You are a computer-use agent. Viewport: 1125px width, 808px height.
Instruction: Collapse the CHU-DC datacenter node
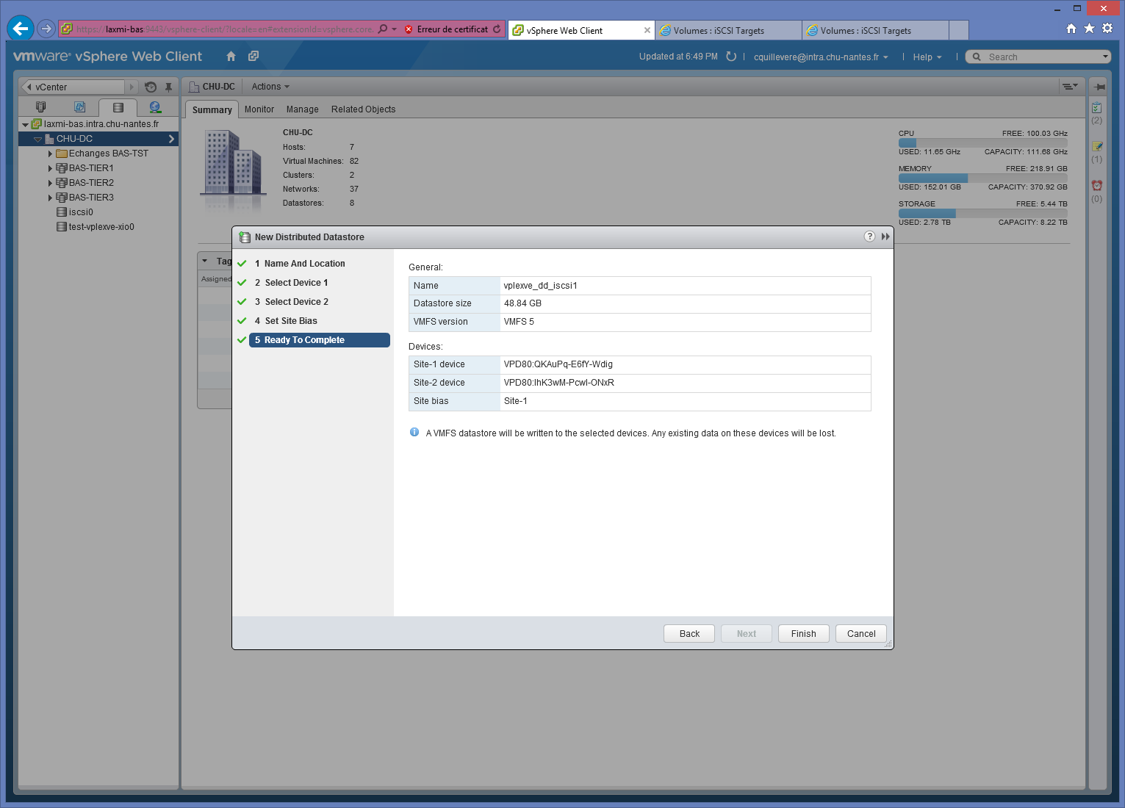[x=37, y=139]
